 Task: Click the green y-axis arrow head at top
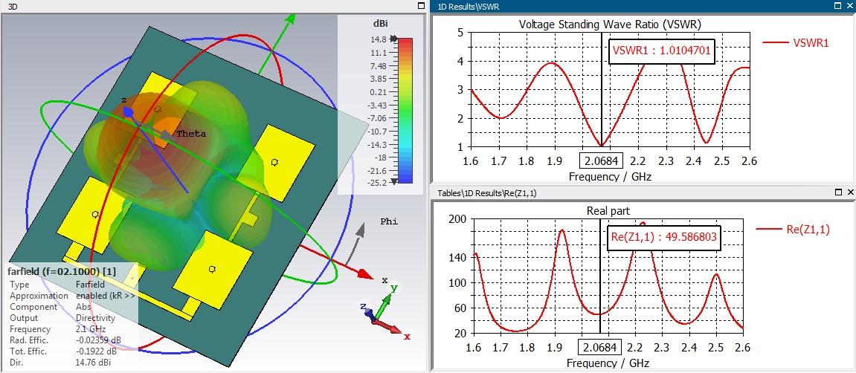289,18
